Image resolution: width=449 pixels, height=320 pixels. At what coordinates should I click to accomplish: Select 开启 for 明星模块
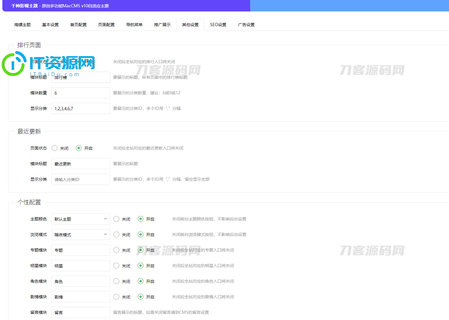[146, 266]
